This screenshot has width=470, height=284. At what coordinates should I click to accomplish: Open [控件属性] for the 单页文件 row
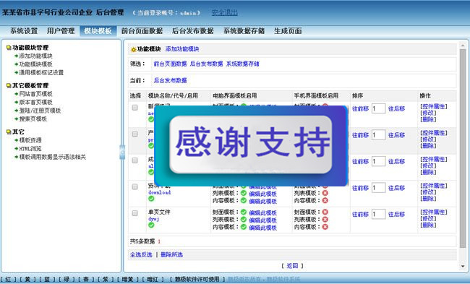tap(433, 212)
